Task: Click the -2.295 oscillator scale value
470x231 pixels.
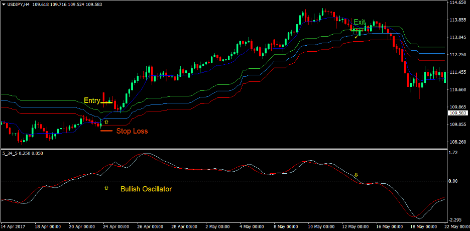Action: [456, 220]
